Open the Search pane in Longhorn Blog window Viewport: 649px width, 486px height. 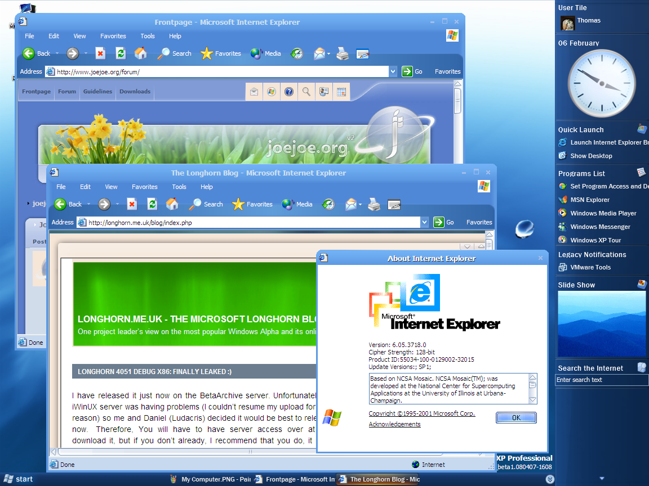pyautogui.click(x=206, y=204)
